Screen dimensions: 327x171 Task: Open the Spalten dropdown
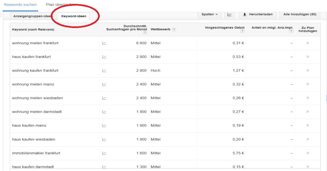(209, 14)
